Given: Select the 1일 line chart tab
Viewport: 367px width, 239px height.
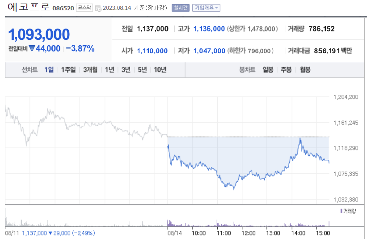Looking at the screenshot, I should click(49, 69).
